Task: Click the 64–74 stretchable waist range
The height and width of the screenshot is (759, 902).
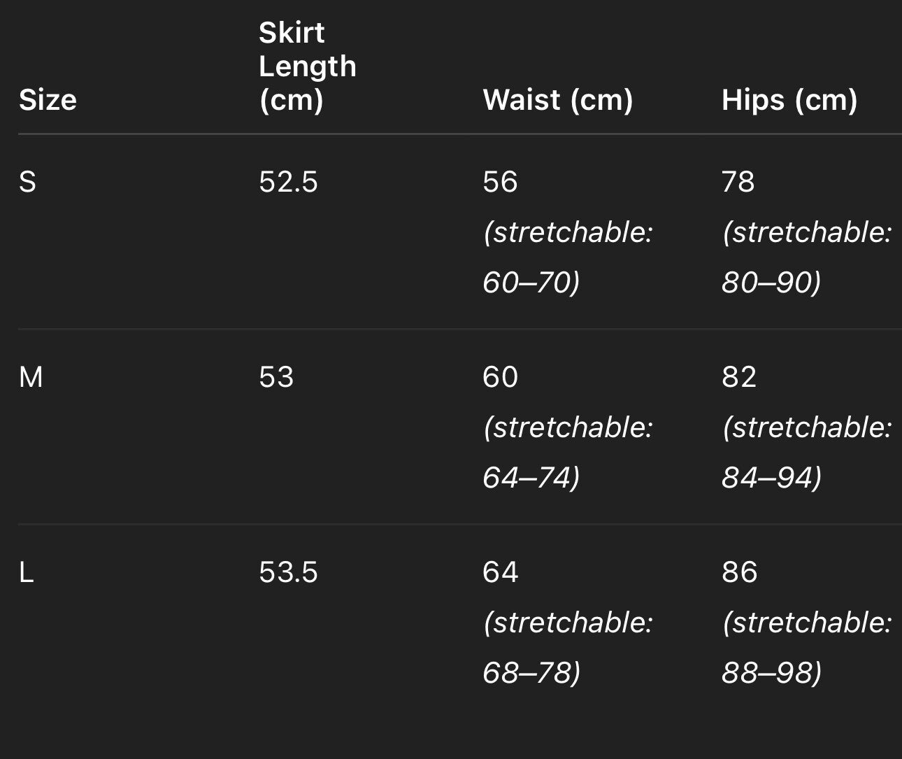Action: (x=531, y=478)
